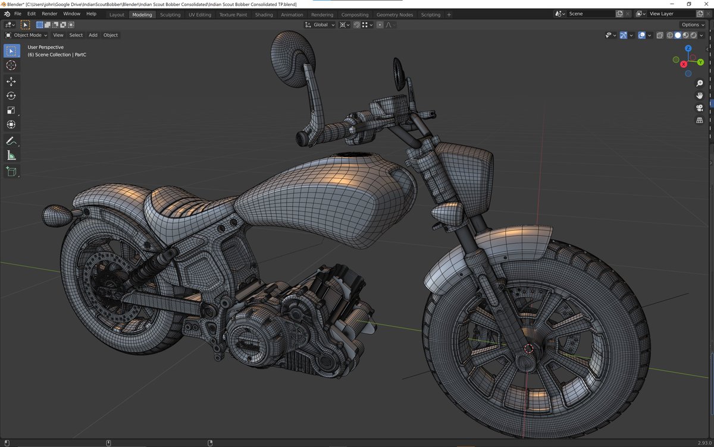Activate the Scale tool
Screen dimensions: 714x447
pos(11,110)
